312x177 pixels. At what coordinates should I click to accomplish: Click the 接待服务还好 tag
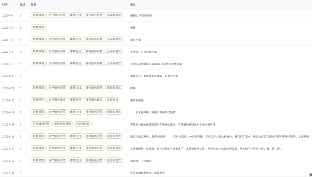tap(94, 100)
